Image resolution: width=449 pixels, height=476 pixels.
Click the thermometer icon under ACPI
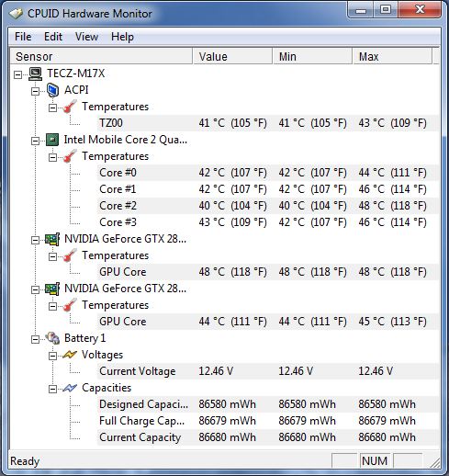pos(70,107)
